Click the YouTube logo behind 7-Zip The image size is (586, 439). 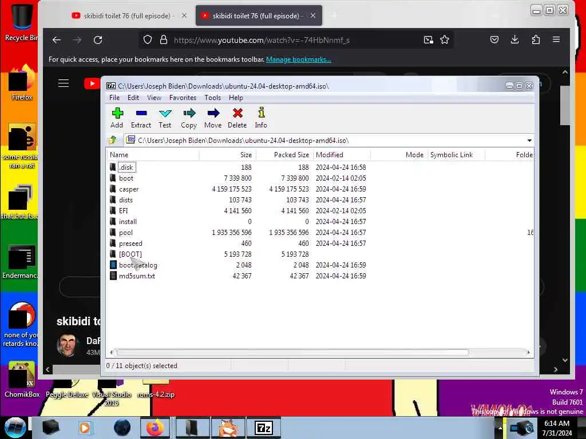(x=92, y=83)
